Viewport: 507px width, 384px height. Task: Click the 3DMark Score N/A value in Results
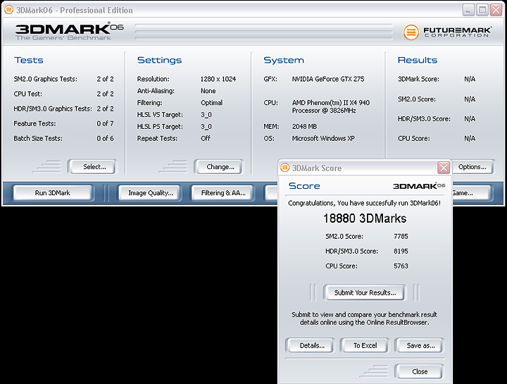470,79
